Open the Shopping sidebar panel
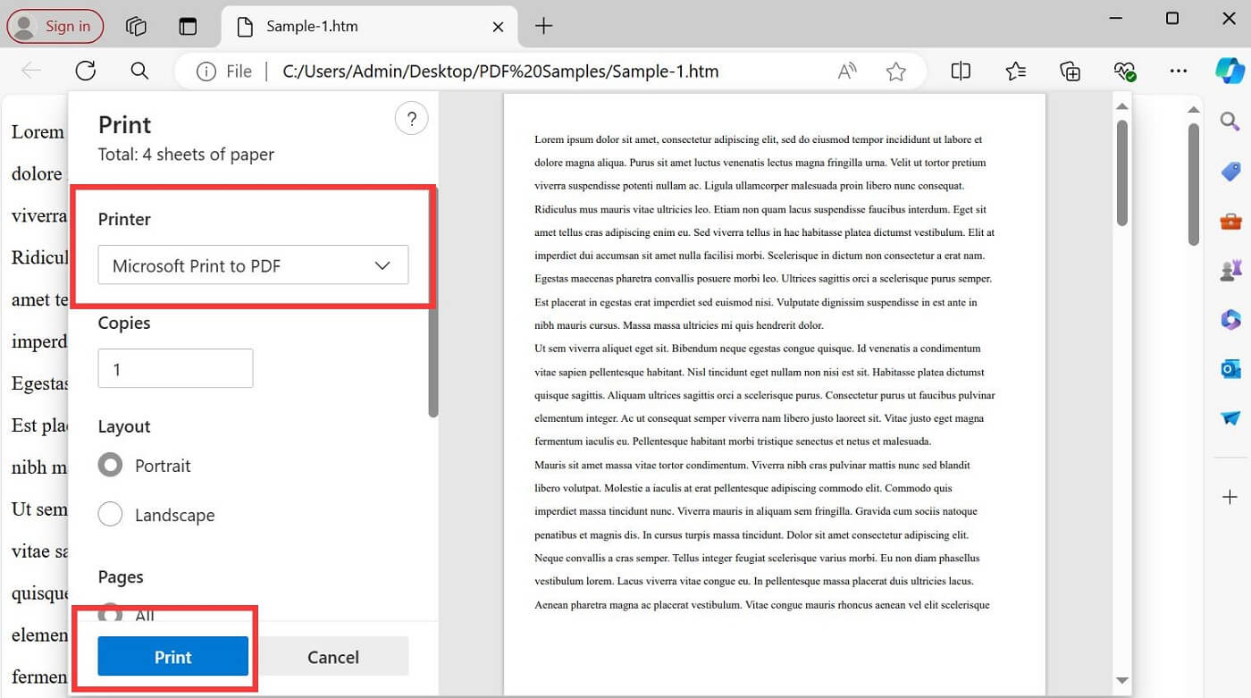Image resolution: width=1251 pixels, height=698 pixels. pos(1230,172)
